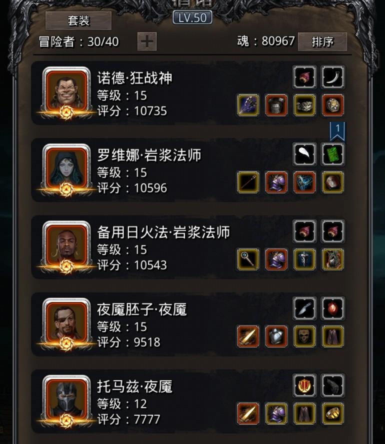Viewport: 385px width, 444px height.
Task: Click chest armor of 诺德·狂战神
Action: click(x=276, y=105)
